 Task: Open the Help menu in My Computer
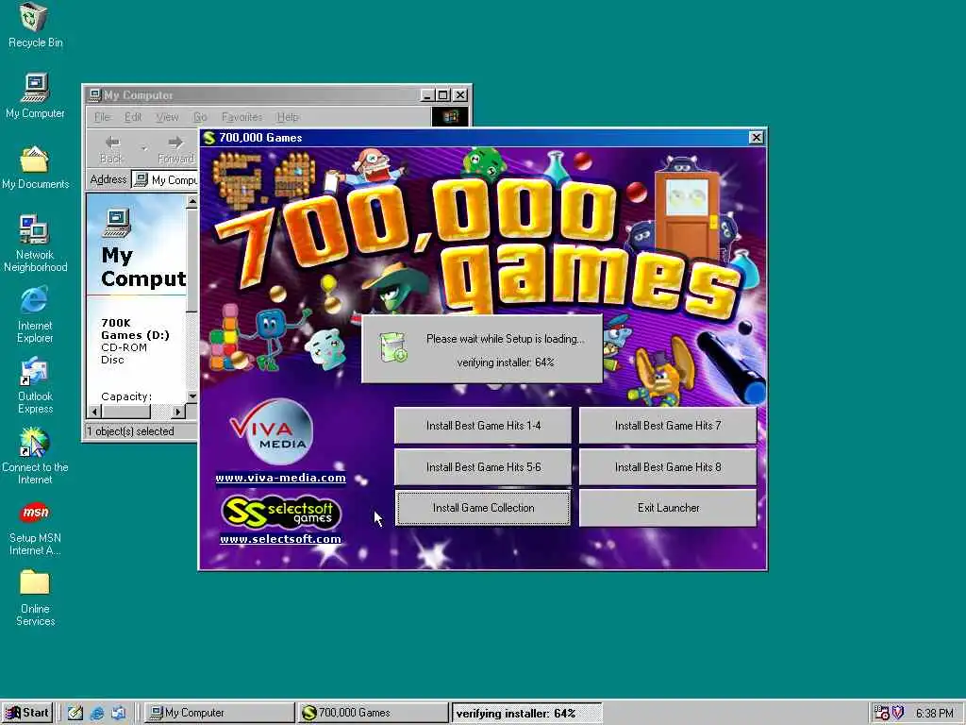[x=287, y=116]
